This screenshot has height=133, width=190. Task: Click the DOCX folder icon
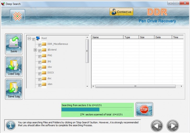(44, 72)
